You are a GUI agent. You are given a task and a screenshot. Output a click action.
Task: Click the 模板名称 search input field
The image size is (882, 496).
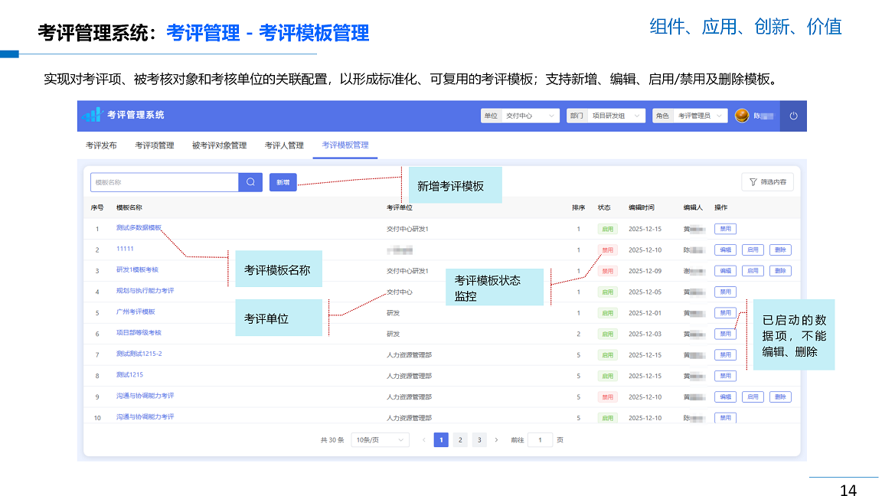[x=165, y=182]
